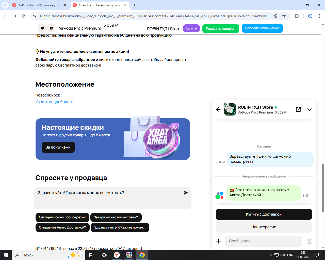Open Settings gear on the taskbar
Screen dimensions: 325x260
(x=104, y=255)
